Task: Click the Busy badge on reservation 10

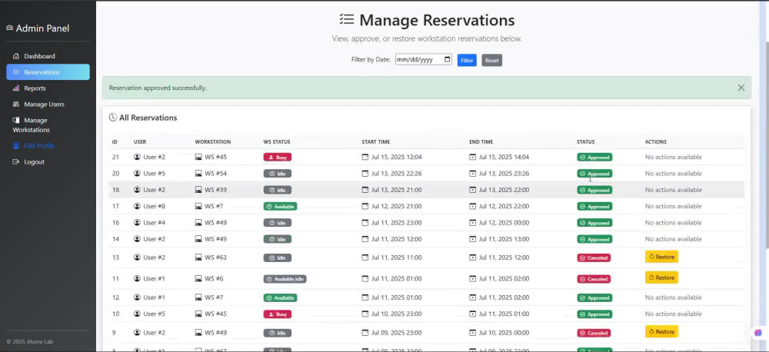Action: pyautogui.click(x=278, y=314)
